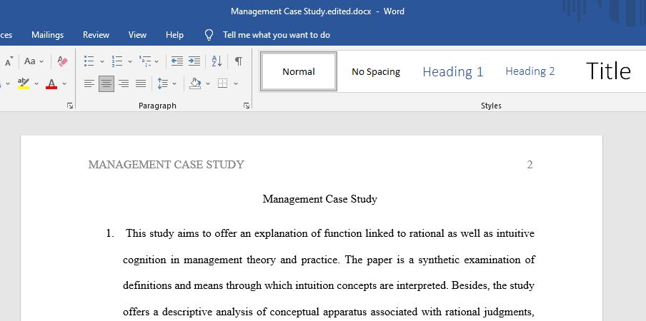Apply multilevel list formatting

click(x=144, y=61)
